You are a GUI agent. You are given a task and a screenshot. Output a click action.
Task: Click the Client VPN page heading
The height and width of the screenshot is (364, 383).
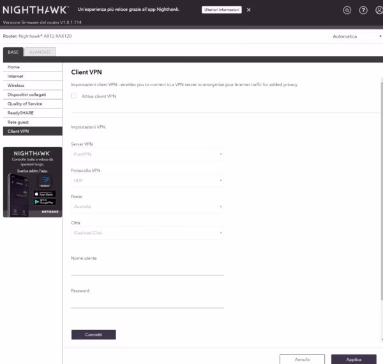pos(86,72)
